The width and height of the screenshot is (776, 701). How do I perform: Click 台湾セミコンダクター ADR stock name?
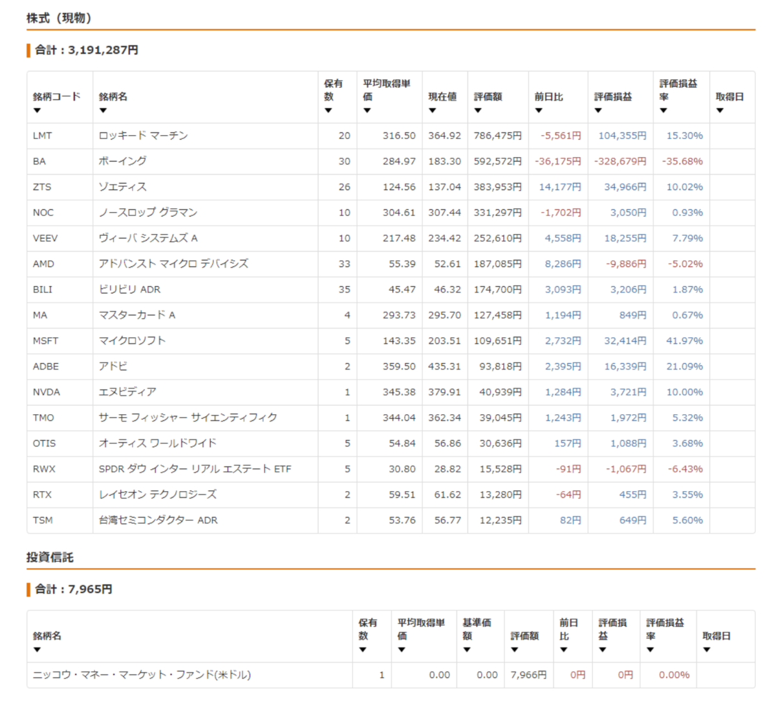pyautogui.click(x=158, y=520)
